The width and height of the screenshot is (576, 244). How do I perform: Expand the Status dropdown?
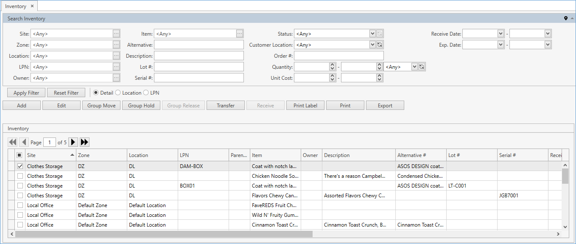pos(372,34)
